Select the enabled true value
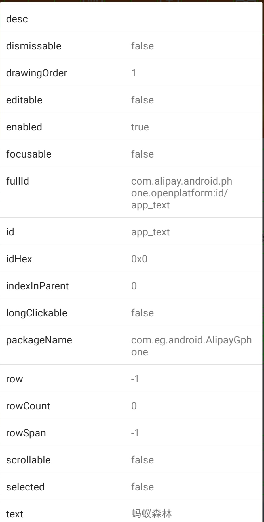This screenshot has height=522, width=264. (x=140, y=127)
